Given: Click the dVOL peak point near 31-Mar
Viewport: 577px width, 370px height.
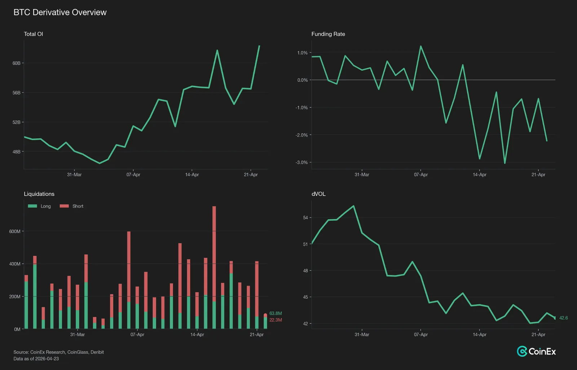Looking at the screenshot, I should pyautogui.click(x=353, y=206).
